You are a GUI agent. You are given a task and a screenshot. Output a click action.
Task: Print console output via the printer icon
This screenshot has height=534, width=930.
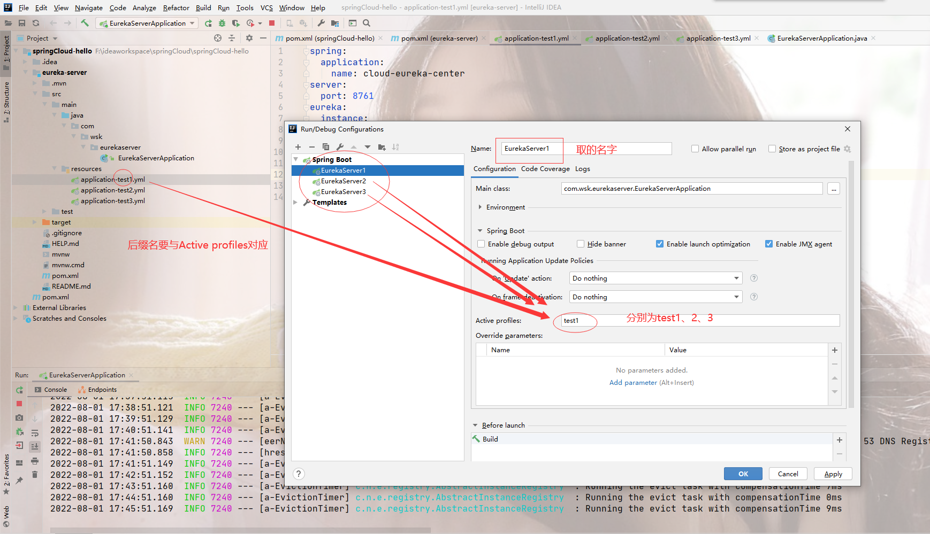[x=35, y=461]
